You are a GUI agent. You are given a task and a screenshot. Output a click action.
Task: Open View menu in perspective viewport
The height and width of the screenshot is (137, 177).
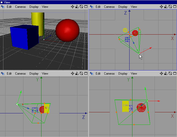45,7
